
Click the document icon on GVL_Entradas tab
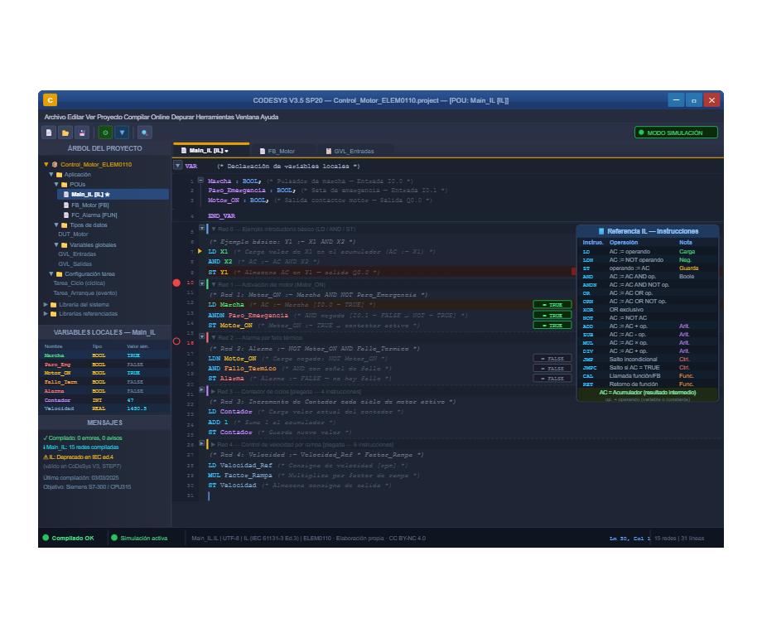pos(329,152)
